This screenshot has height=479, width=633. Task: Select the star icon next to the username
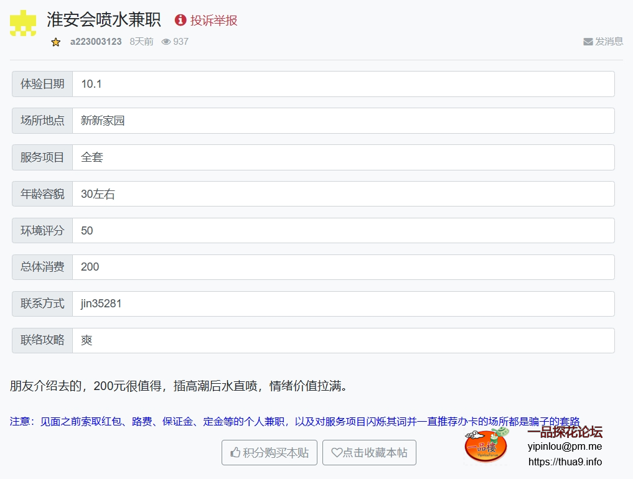[x=55, y=42]
